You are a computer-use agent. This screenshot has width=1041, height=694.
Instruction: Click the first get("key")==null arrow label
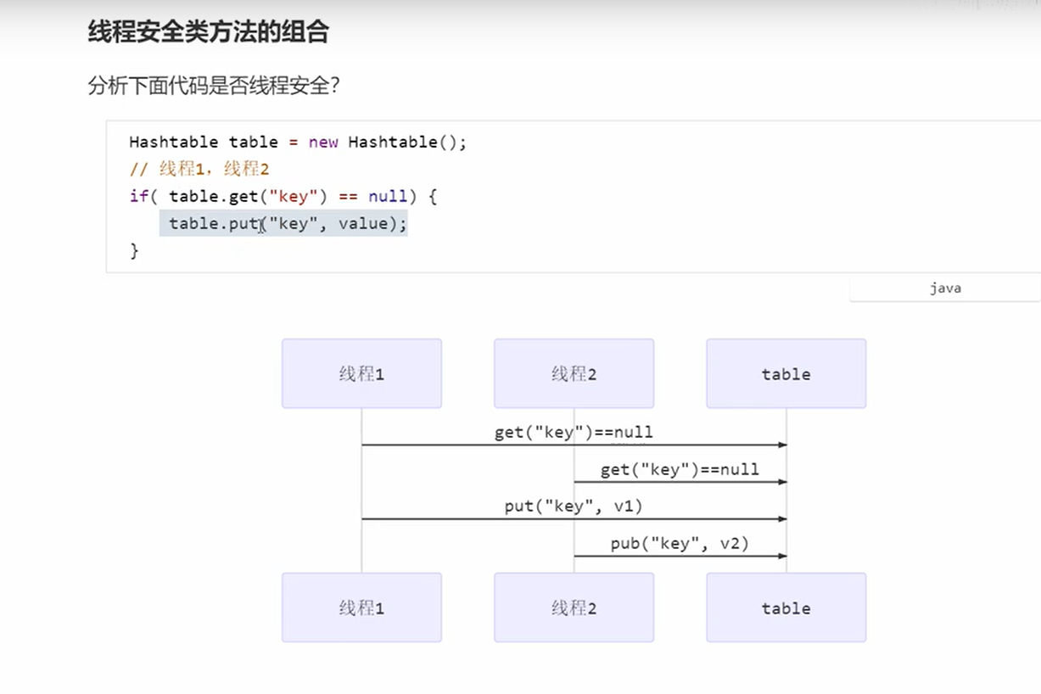(x=573, y=432)
